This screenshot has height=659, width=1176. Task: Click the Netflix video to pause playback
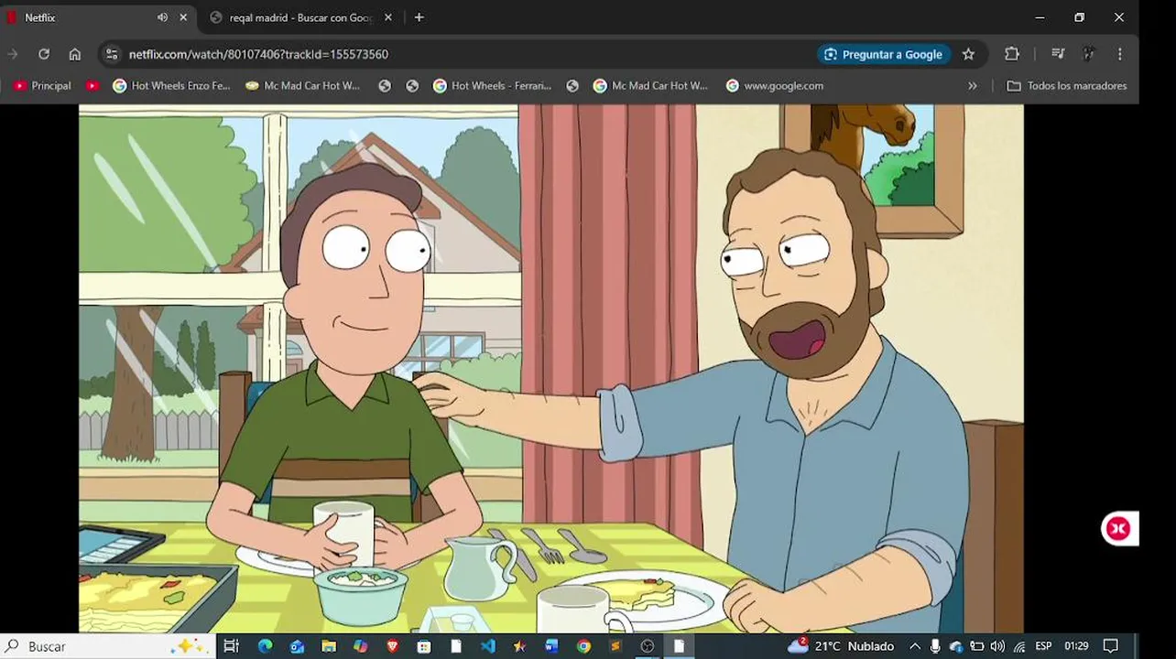click(x=550, y=367)
